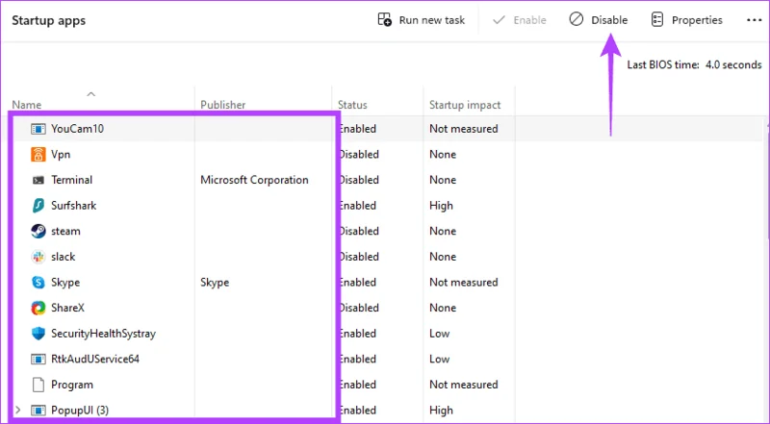This screenshot has width=770, height=424.
Task: Sort by the Publisher column header
Action: pyautogui.click(x=223, y=105)
